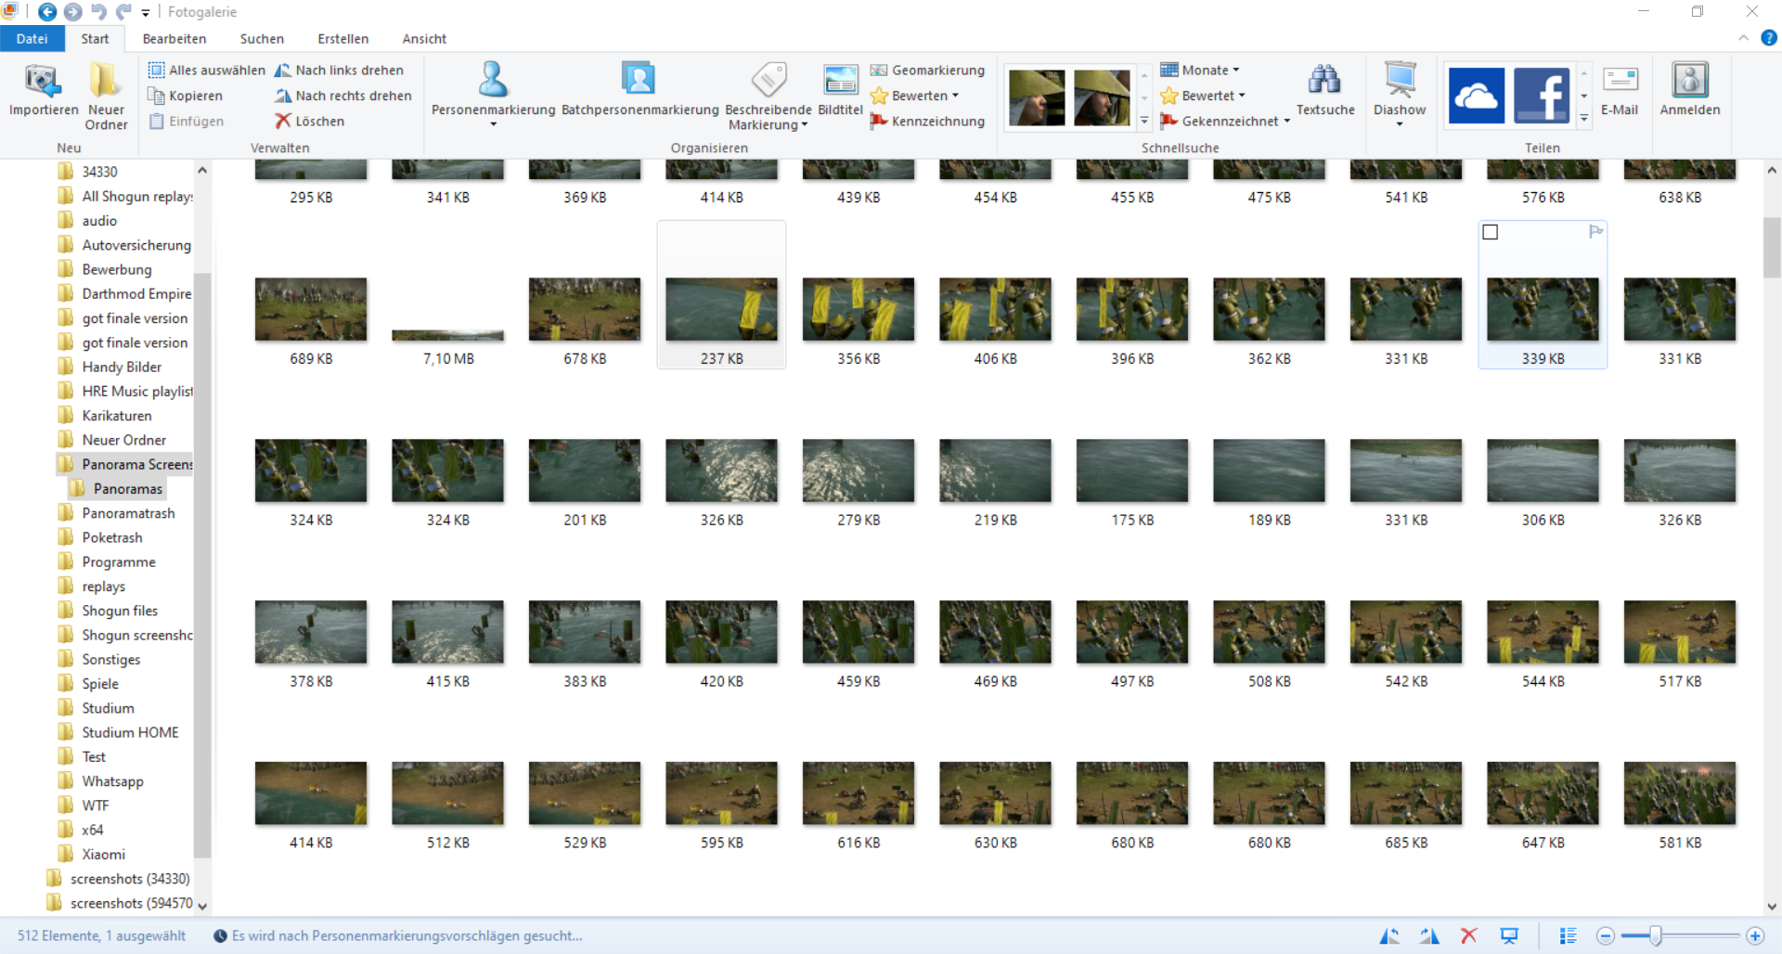
Task: Collapse the ribbon with the chevron
Action: click(1744, 38)
